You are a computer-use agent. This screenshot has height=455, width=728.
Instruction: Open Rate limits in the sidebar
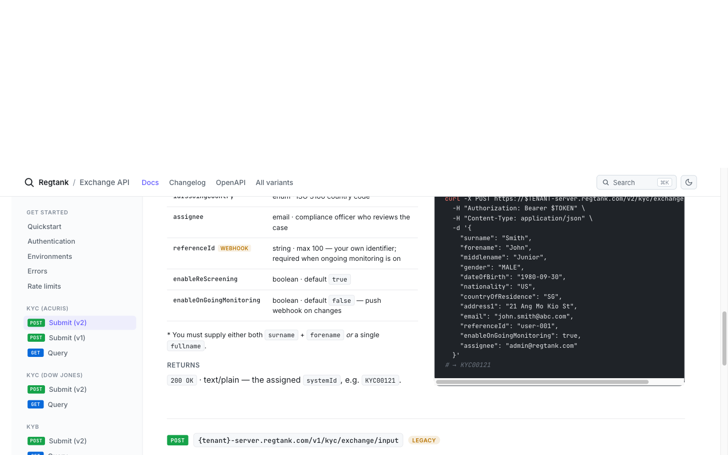click(44, 286)
